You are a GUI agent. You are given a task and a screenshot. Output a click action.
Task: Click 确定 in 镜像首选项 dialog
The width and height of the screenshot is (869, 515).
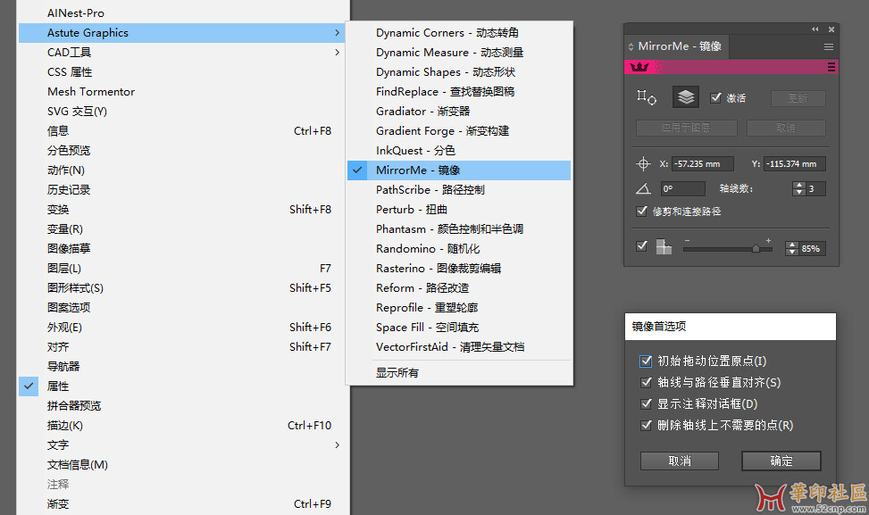[781, 461]
